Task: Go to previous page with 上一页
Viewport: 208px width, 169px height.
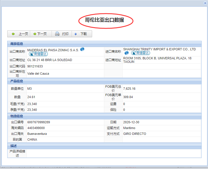Action: point(20,34)
